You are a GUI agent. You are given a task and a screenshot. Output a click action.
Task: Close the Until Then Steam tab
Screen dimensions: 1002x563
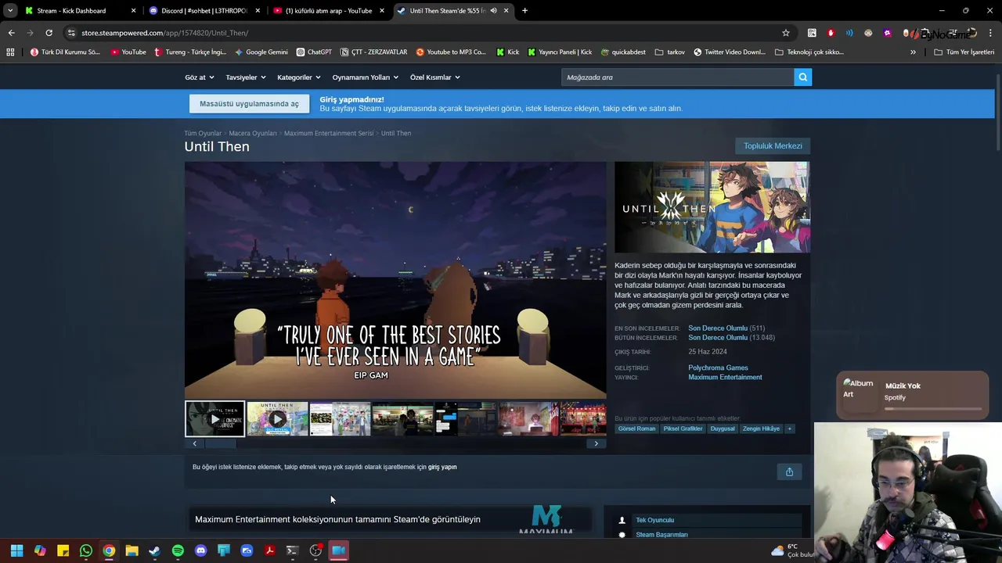tap(506, 11)
